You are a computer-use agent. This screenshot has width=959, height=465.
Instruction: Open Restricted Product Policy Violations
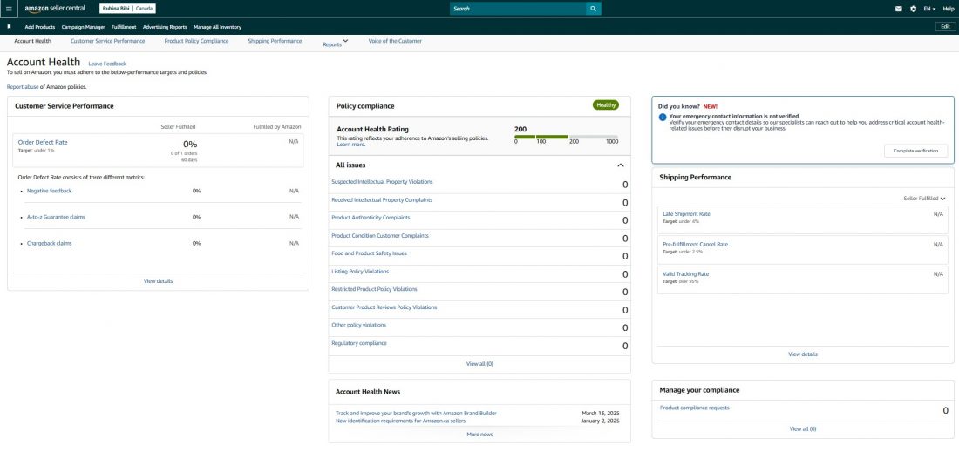tap(374, 289)
